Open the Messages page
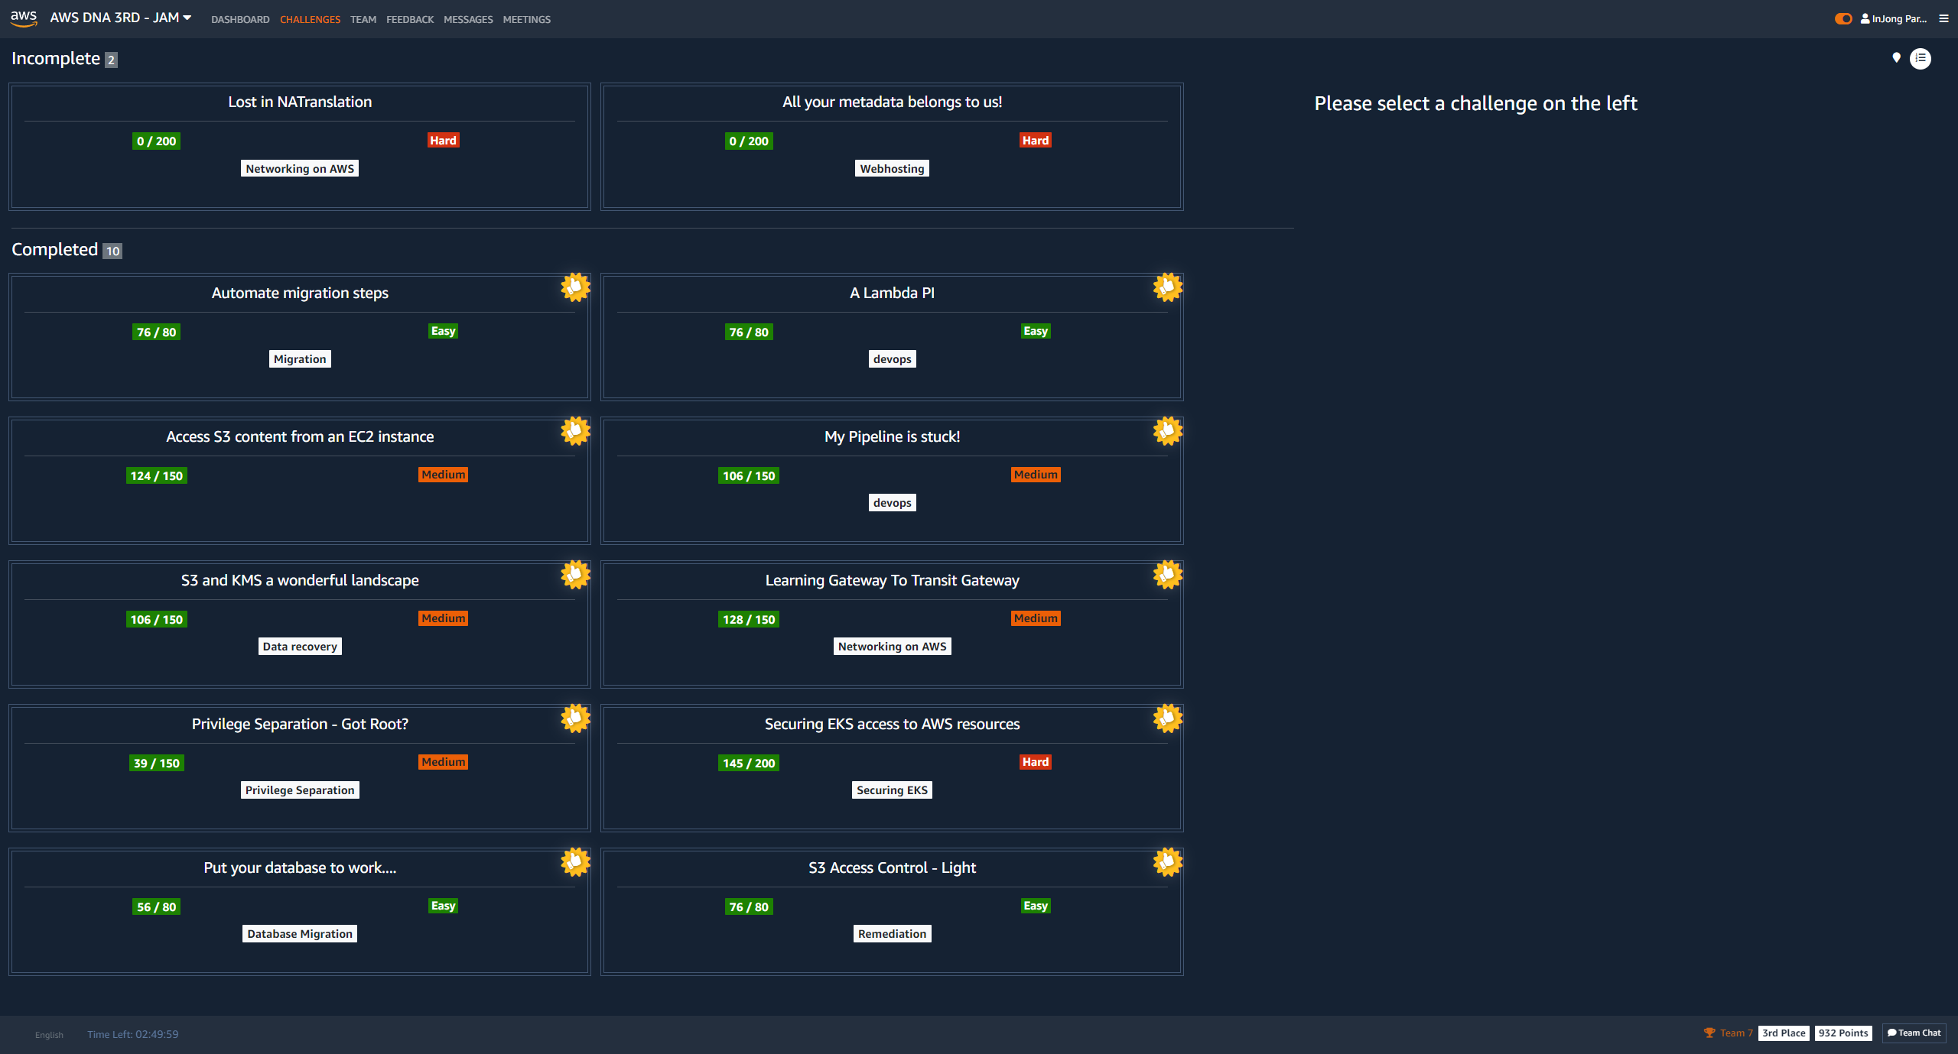Image resolution: width=1958 pixels, height=1054 pixels. click(x=468, y=19)
